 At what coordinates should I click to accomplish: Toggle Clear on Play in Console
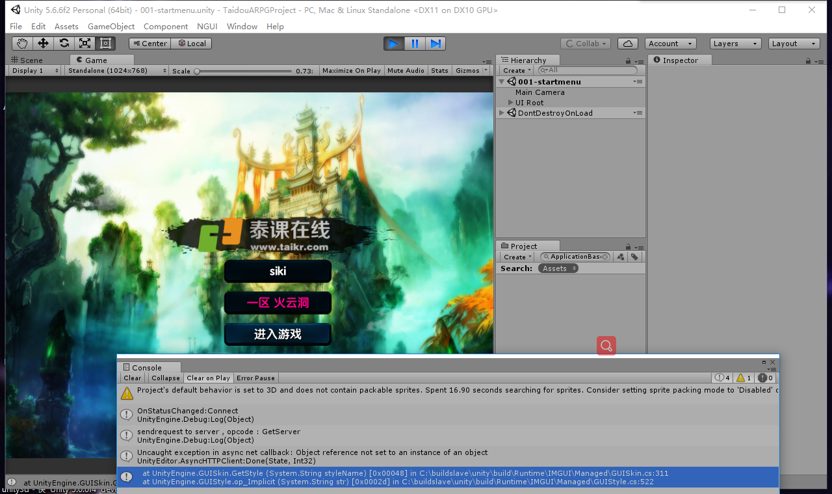click(208, 378)
